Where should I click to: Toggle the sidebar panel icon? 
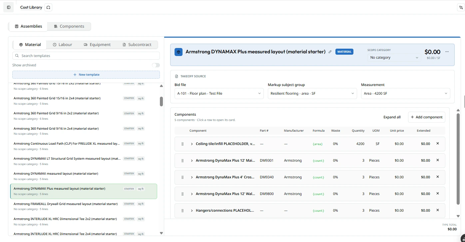tap(9, 7)
